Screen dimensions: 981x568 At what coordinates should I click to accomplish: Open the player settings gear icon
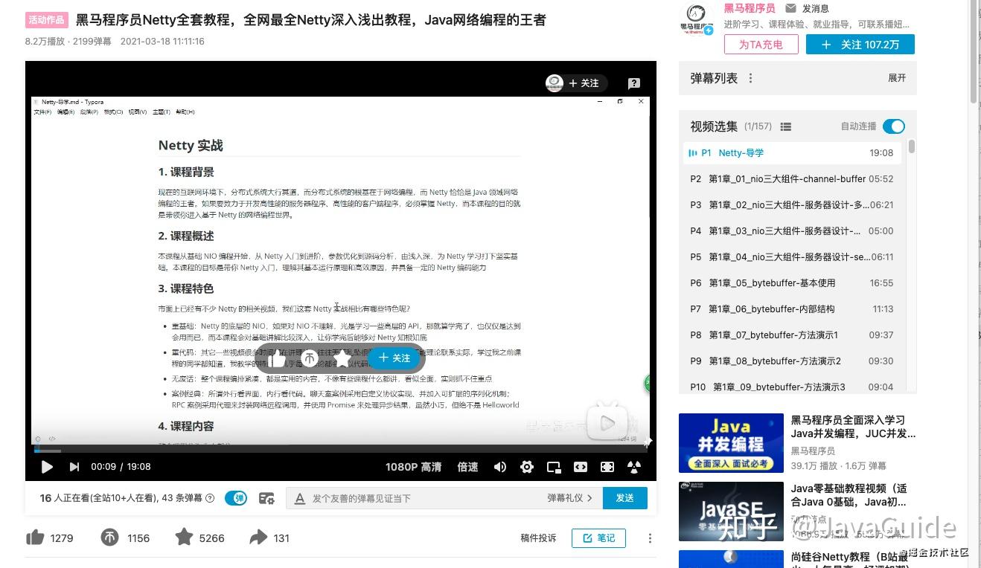(x=527, y=467)
